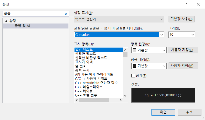Open the 설정 표시 dropdown (텍스트 편집기)
Image resolution: width=205 pixels, height=120 pixels.
(119, 19)
